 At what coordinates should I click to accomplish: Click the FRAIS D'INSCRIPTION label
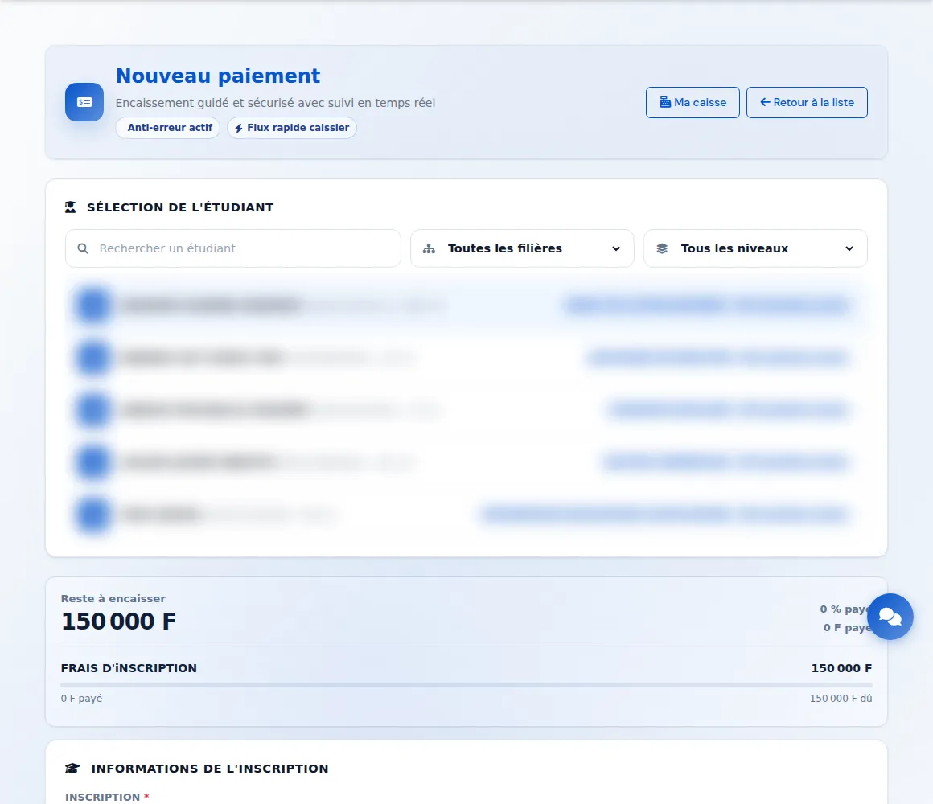[x=129, y=668]
